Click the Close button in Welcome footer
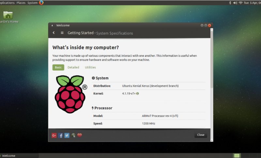This screenshot has width=261, height=158. click(201, 135)
